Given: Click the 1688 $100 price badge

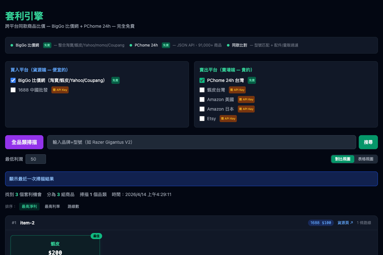Looking at the screenshot, I should [321, 223].
